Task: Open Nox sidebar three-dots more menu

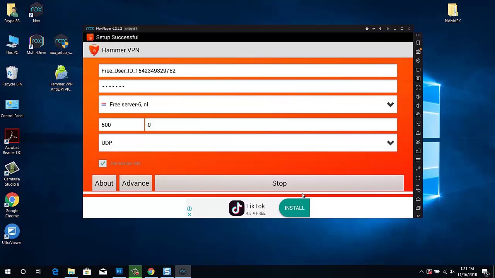Action: point(418,35)
